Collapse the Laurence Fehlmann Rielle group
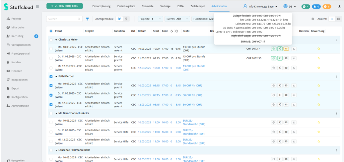 pos(56,150)
